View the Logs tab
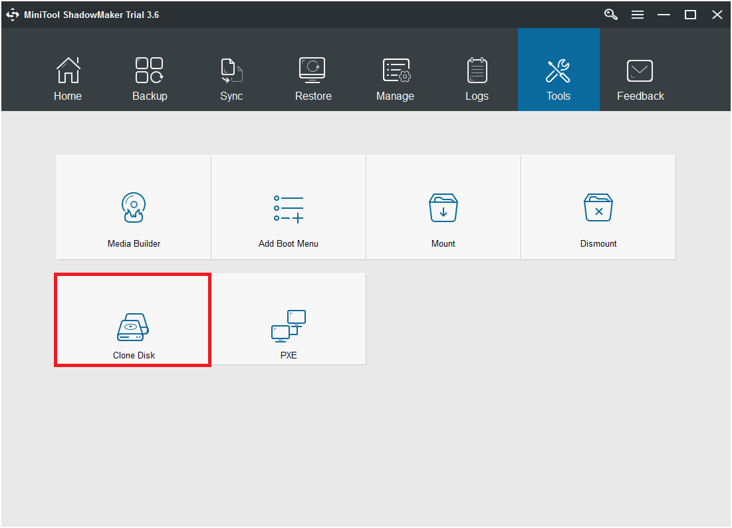The width and height of the screenshot is (732, 528). click(x=477, y=78)
